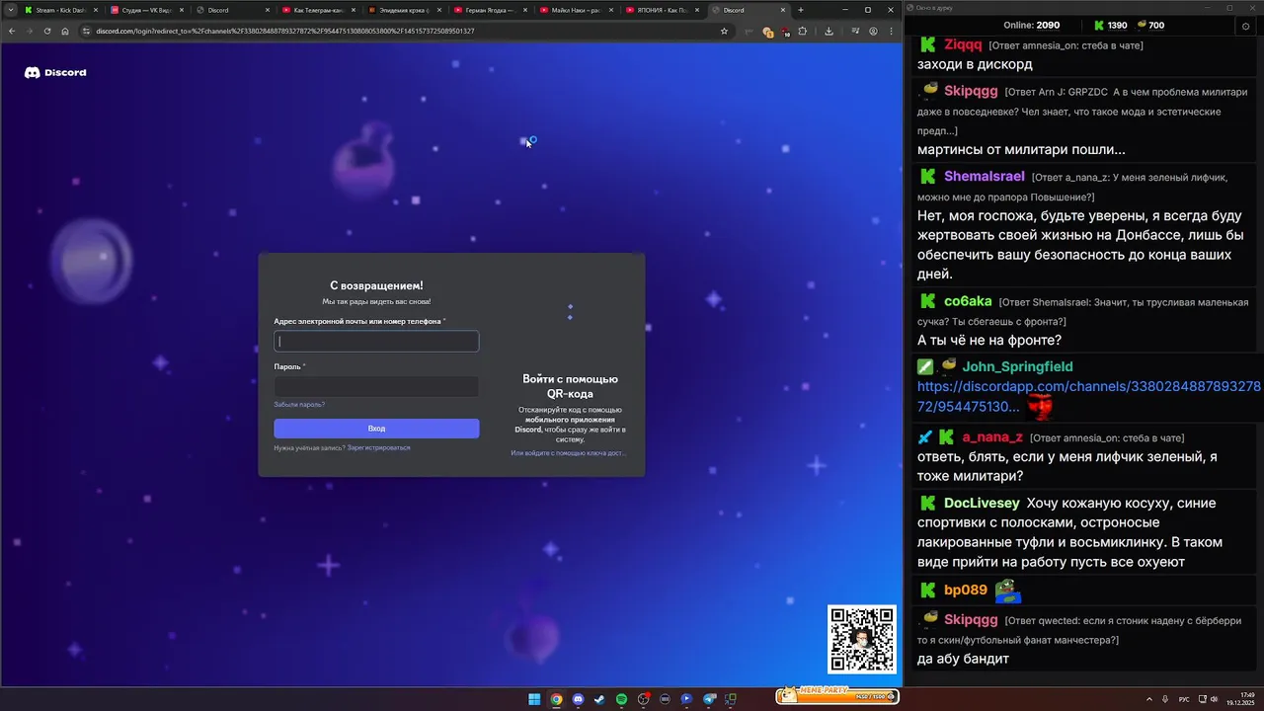Open a new browser tab
The image size is (1264, 711).
point(800,10)
